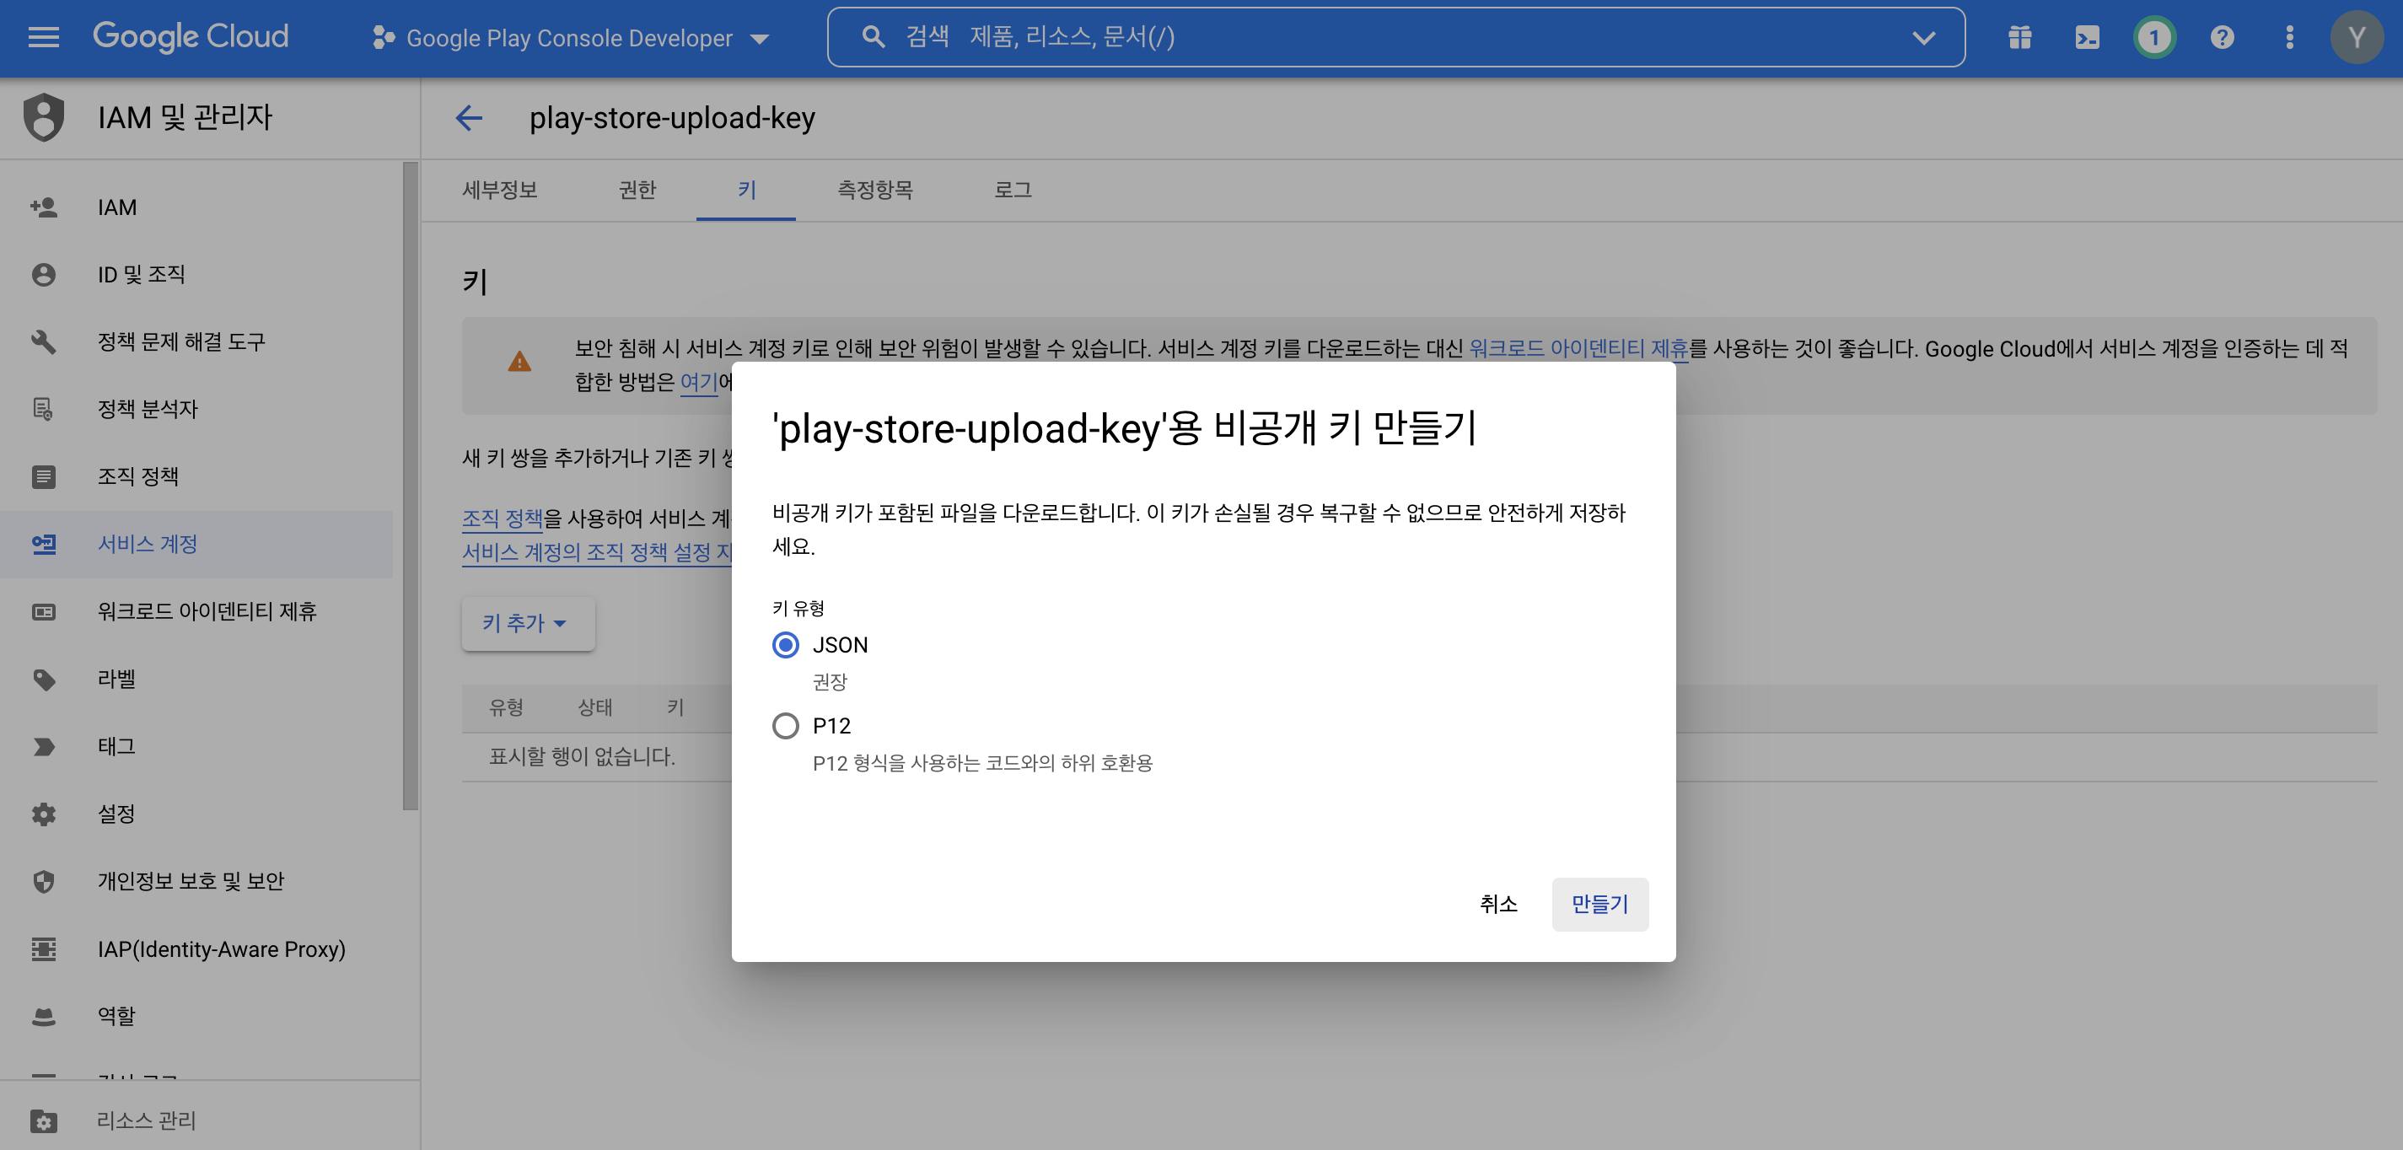Open the hamburger navigation menu
The width and height of the screenshot is (2403, 1150).
[x=43, y=37]
